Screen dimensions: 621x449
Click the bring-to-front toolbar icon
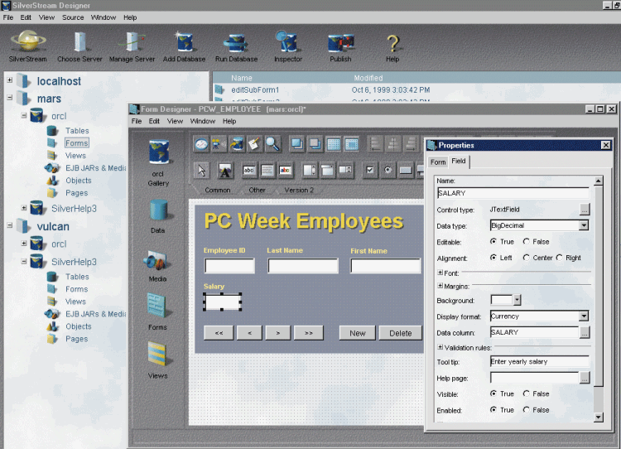[x=297, y=144]
